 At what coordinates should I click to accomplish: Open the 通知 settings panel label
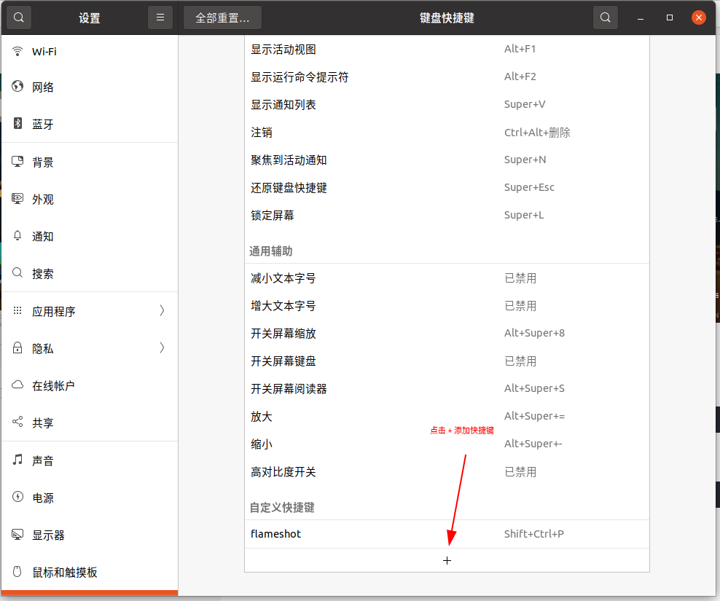pos(43,237)
